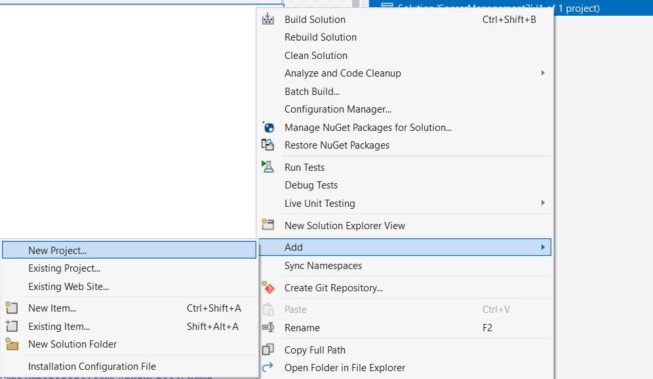Select Copy Full Path
This screenshot has height=379, width=653.
coord(405,350)
